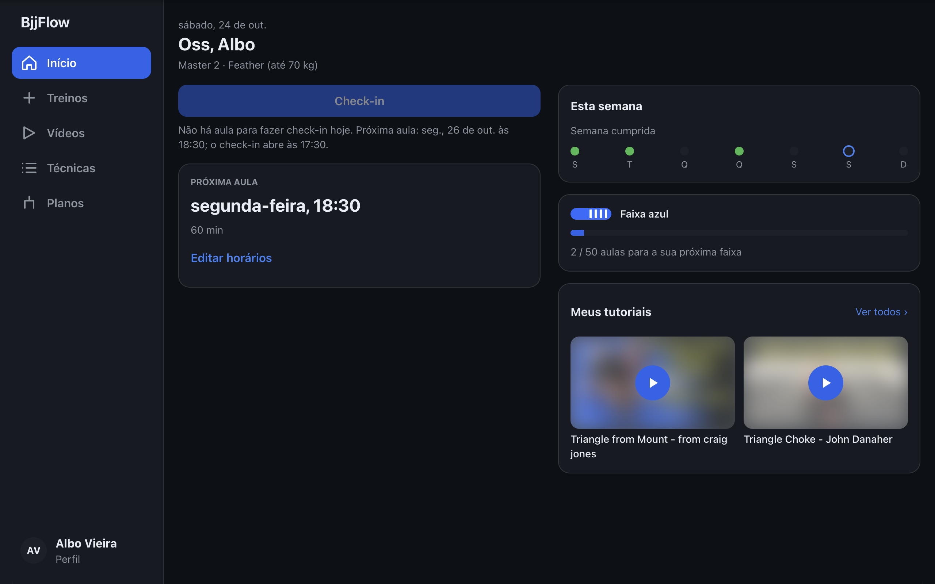Open the Vídeos section
The image size is (935, 584).
[81, 133]
